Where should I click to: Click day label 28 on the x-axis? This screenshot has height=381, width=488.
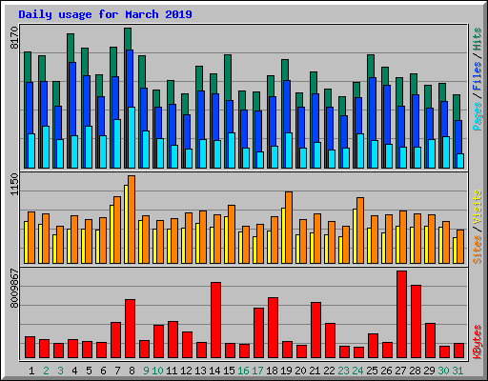(415, 371)
